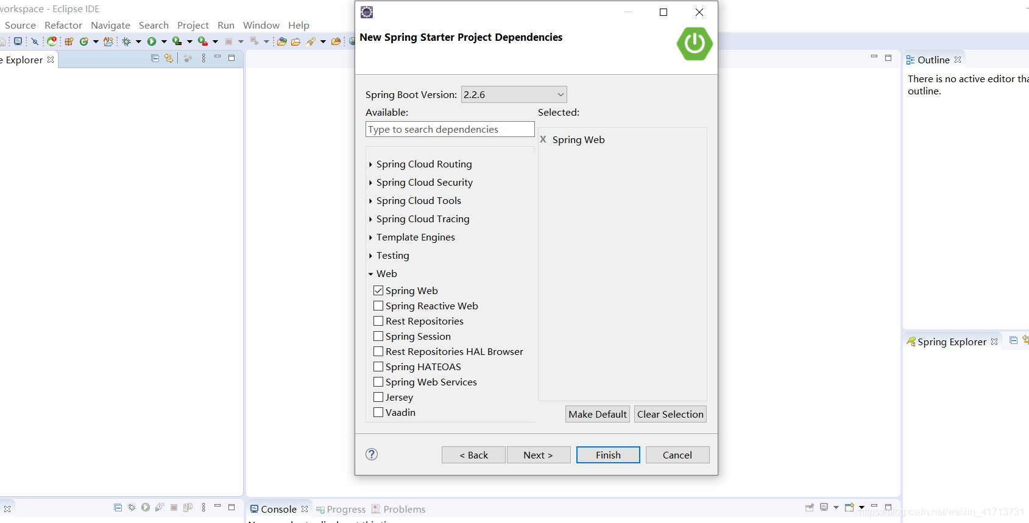Maximize the Explorer panel
This screenshot has height=523, width=1029.
tap(232, 58)
